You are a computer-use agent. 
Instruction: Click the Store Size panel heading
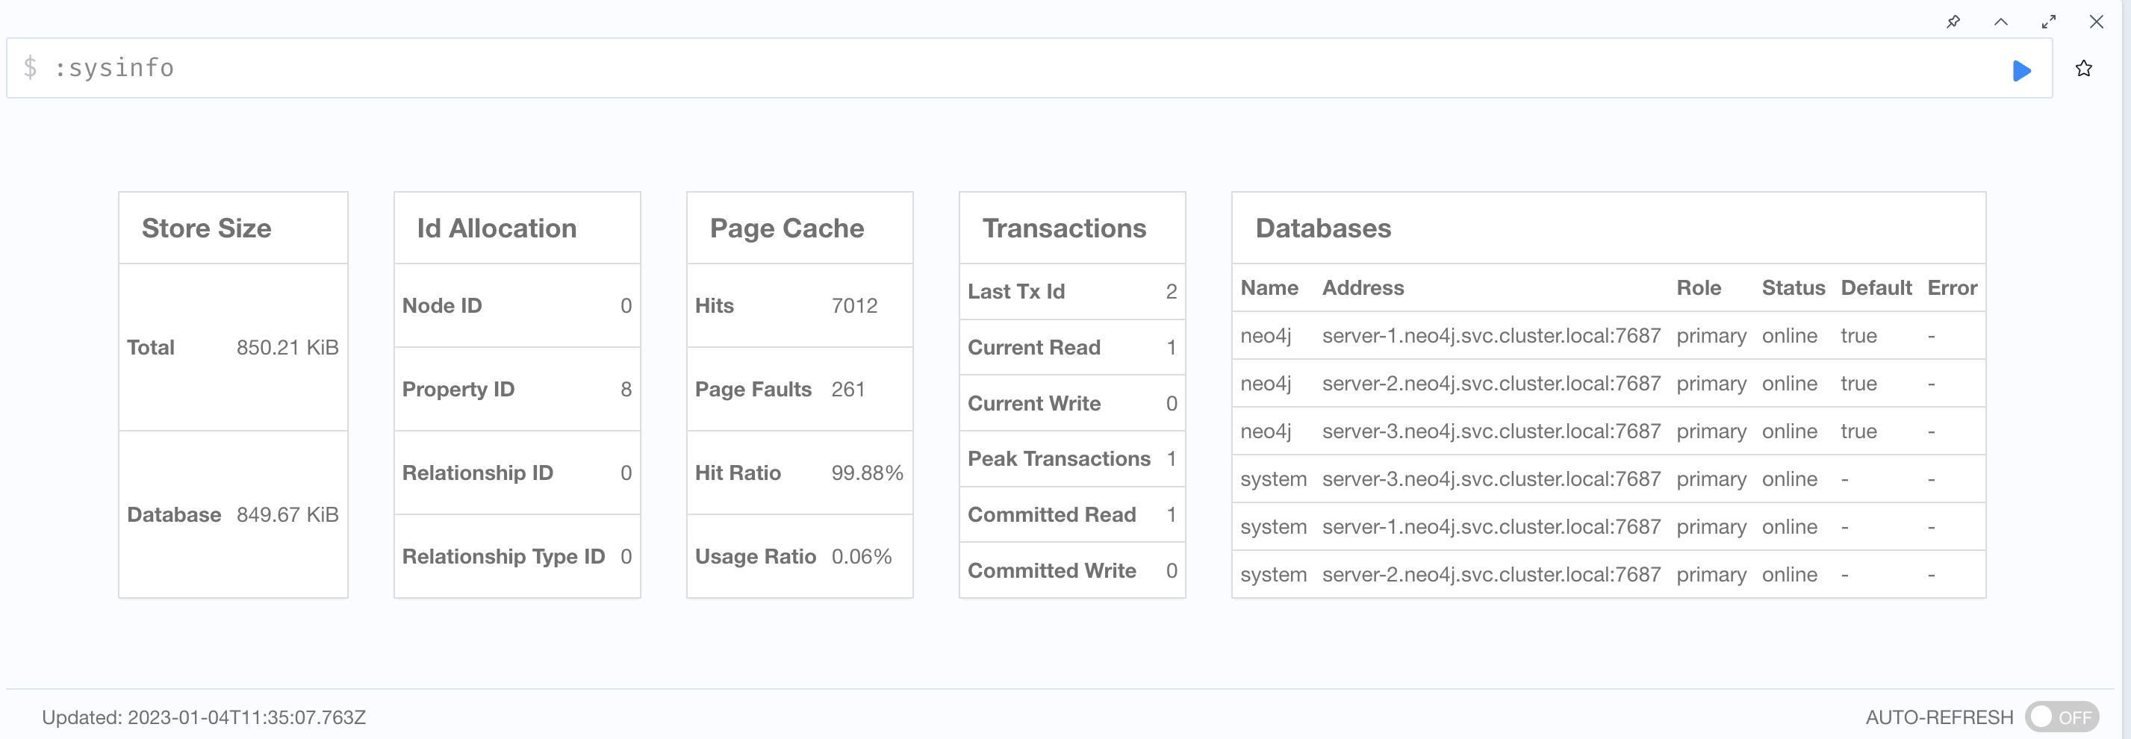(x=206, y=228)
